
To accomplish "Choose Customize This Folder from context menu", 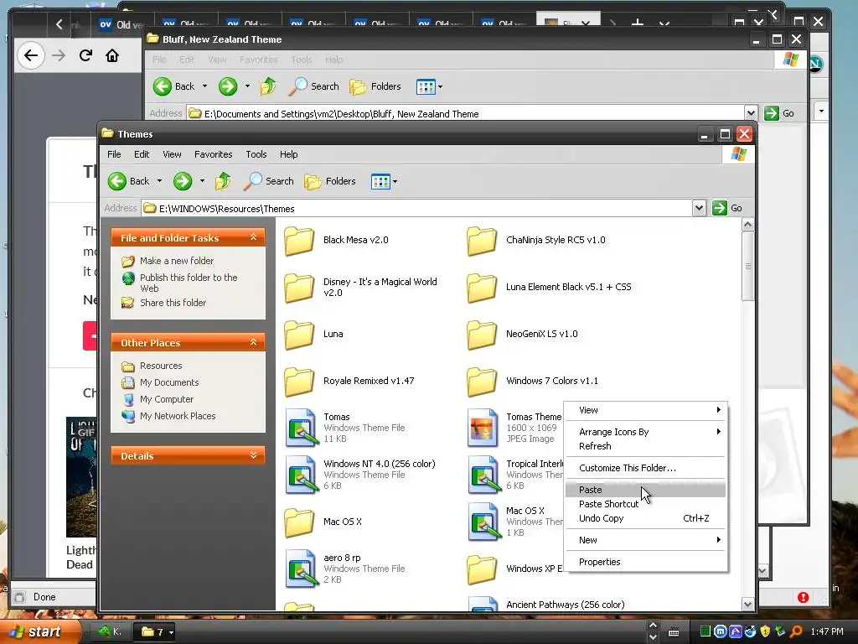I will point(646,468).
